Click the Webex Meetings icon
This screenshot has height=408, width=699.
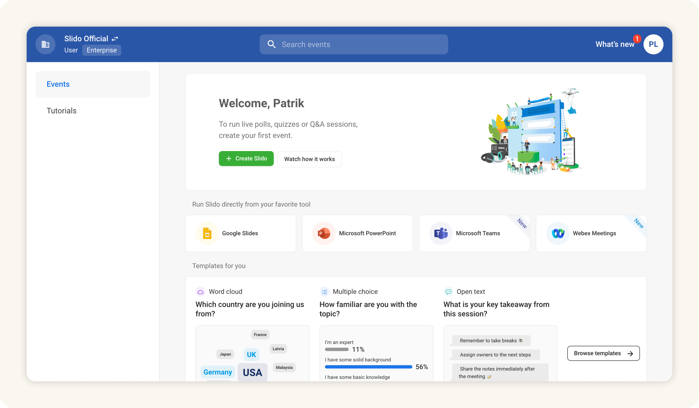[x=558, y=233]
